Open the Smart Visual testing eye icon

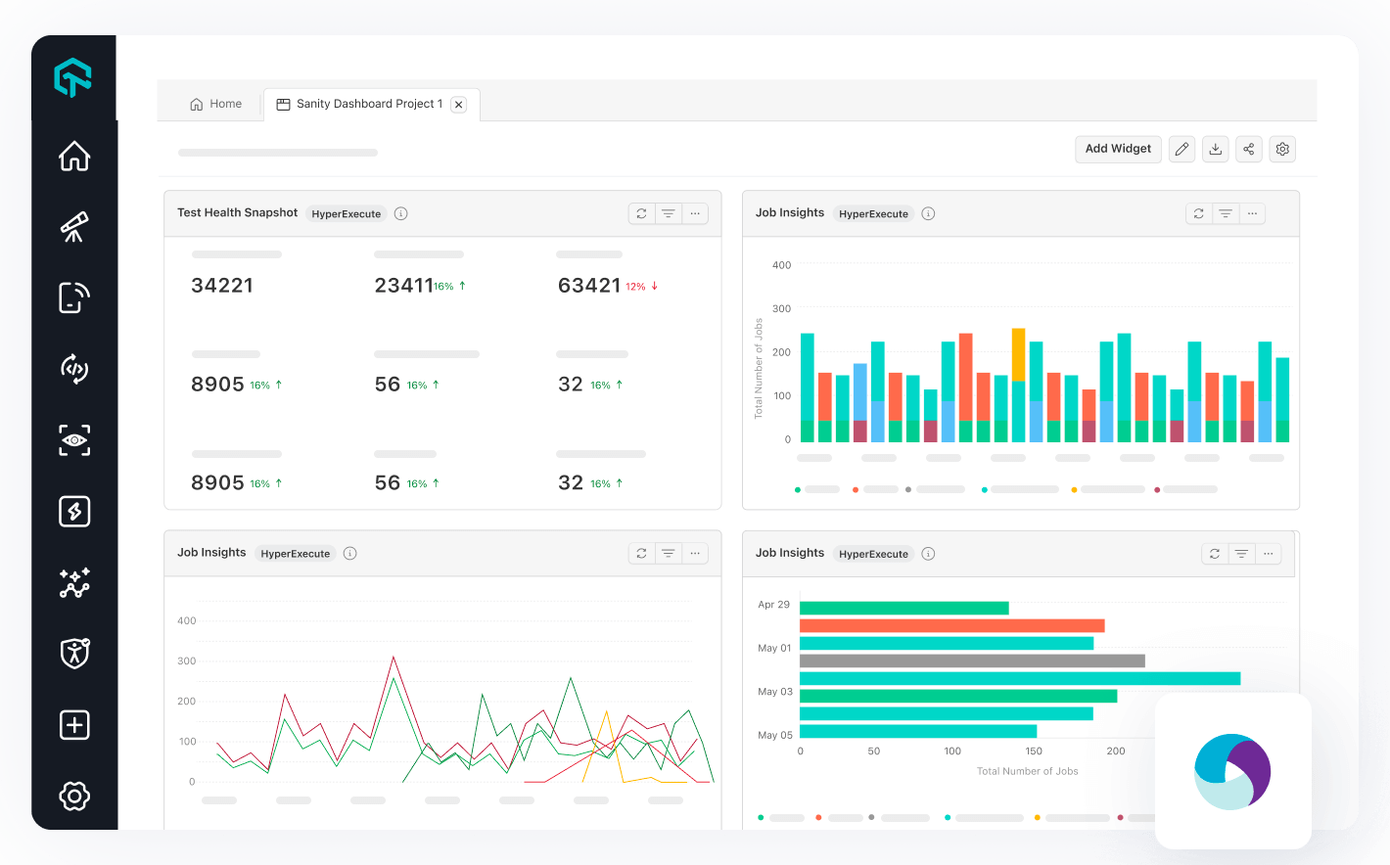click(x=73, y=440)
